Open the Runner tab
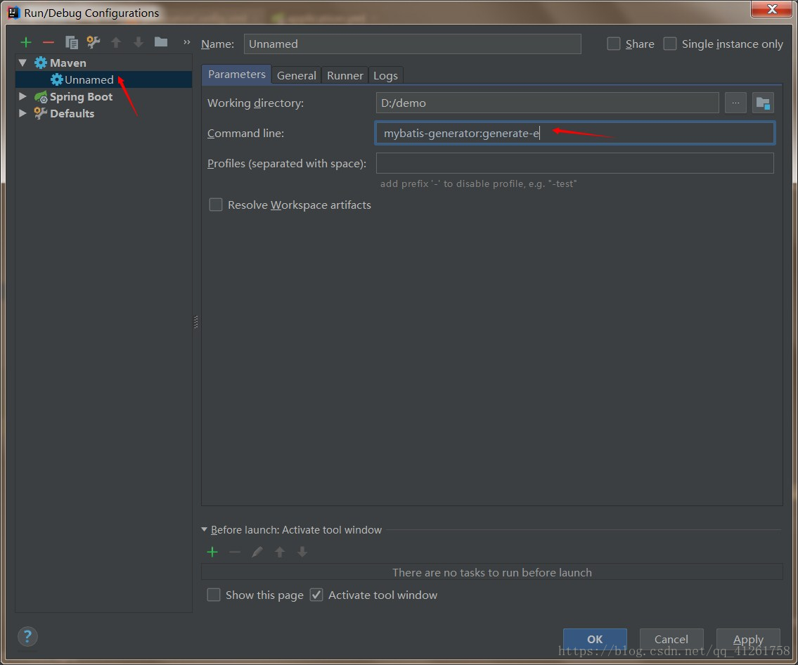The height and width of the screenshot is (665, 798). click(x=345, y=75)
